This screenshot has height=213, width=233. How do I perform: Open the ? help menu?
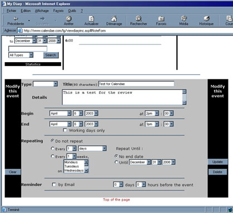pyautogui.click(x=82, y=11)
